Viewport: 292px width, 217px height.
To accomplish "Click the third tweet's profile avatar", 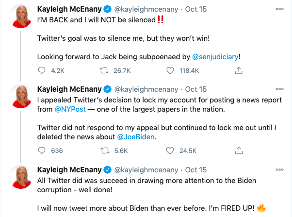I will tap(20, 177).
